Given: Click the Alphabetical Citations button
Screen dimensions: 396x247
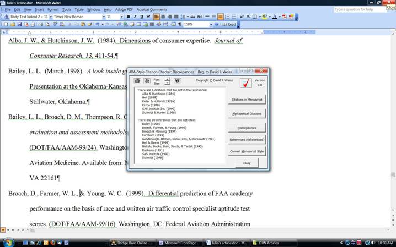Looking at the screenshot, I should 247,113.
